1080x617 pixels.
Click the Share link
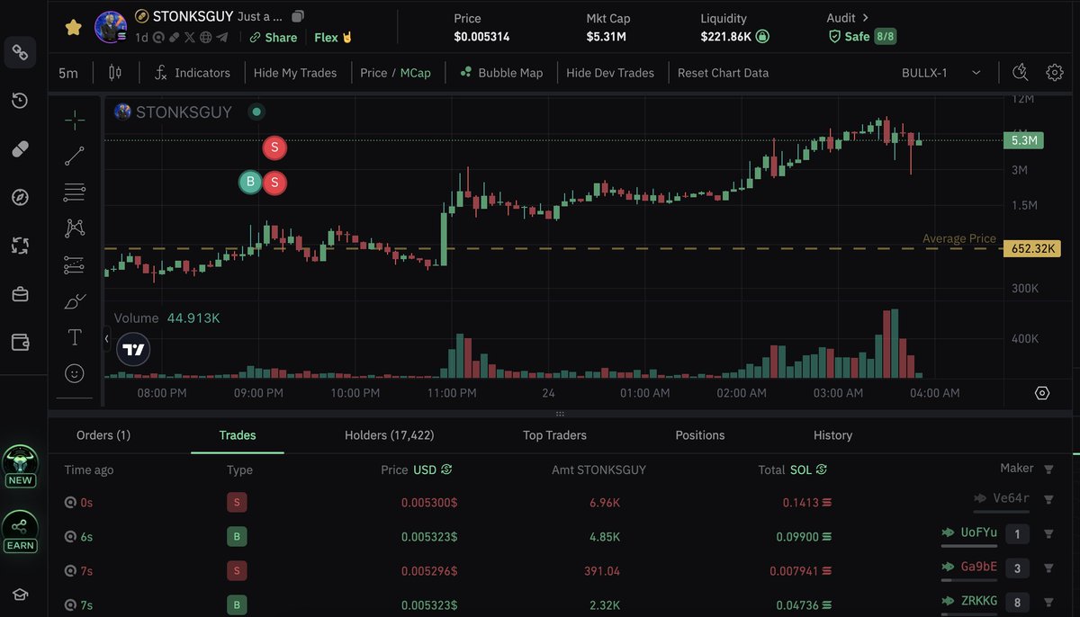[274, 38]
